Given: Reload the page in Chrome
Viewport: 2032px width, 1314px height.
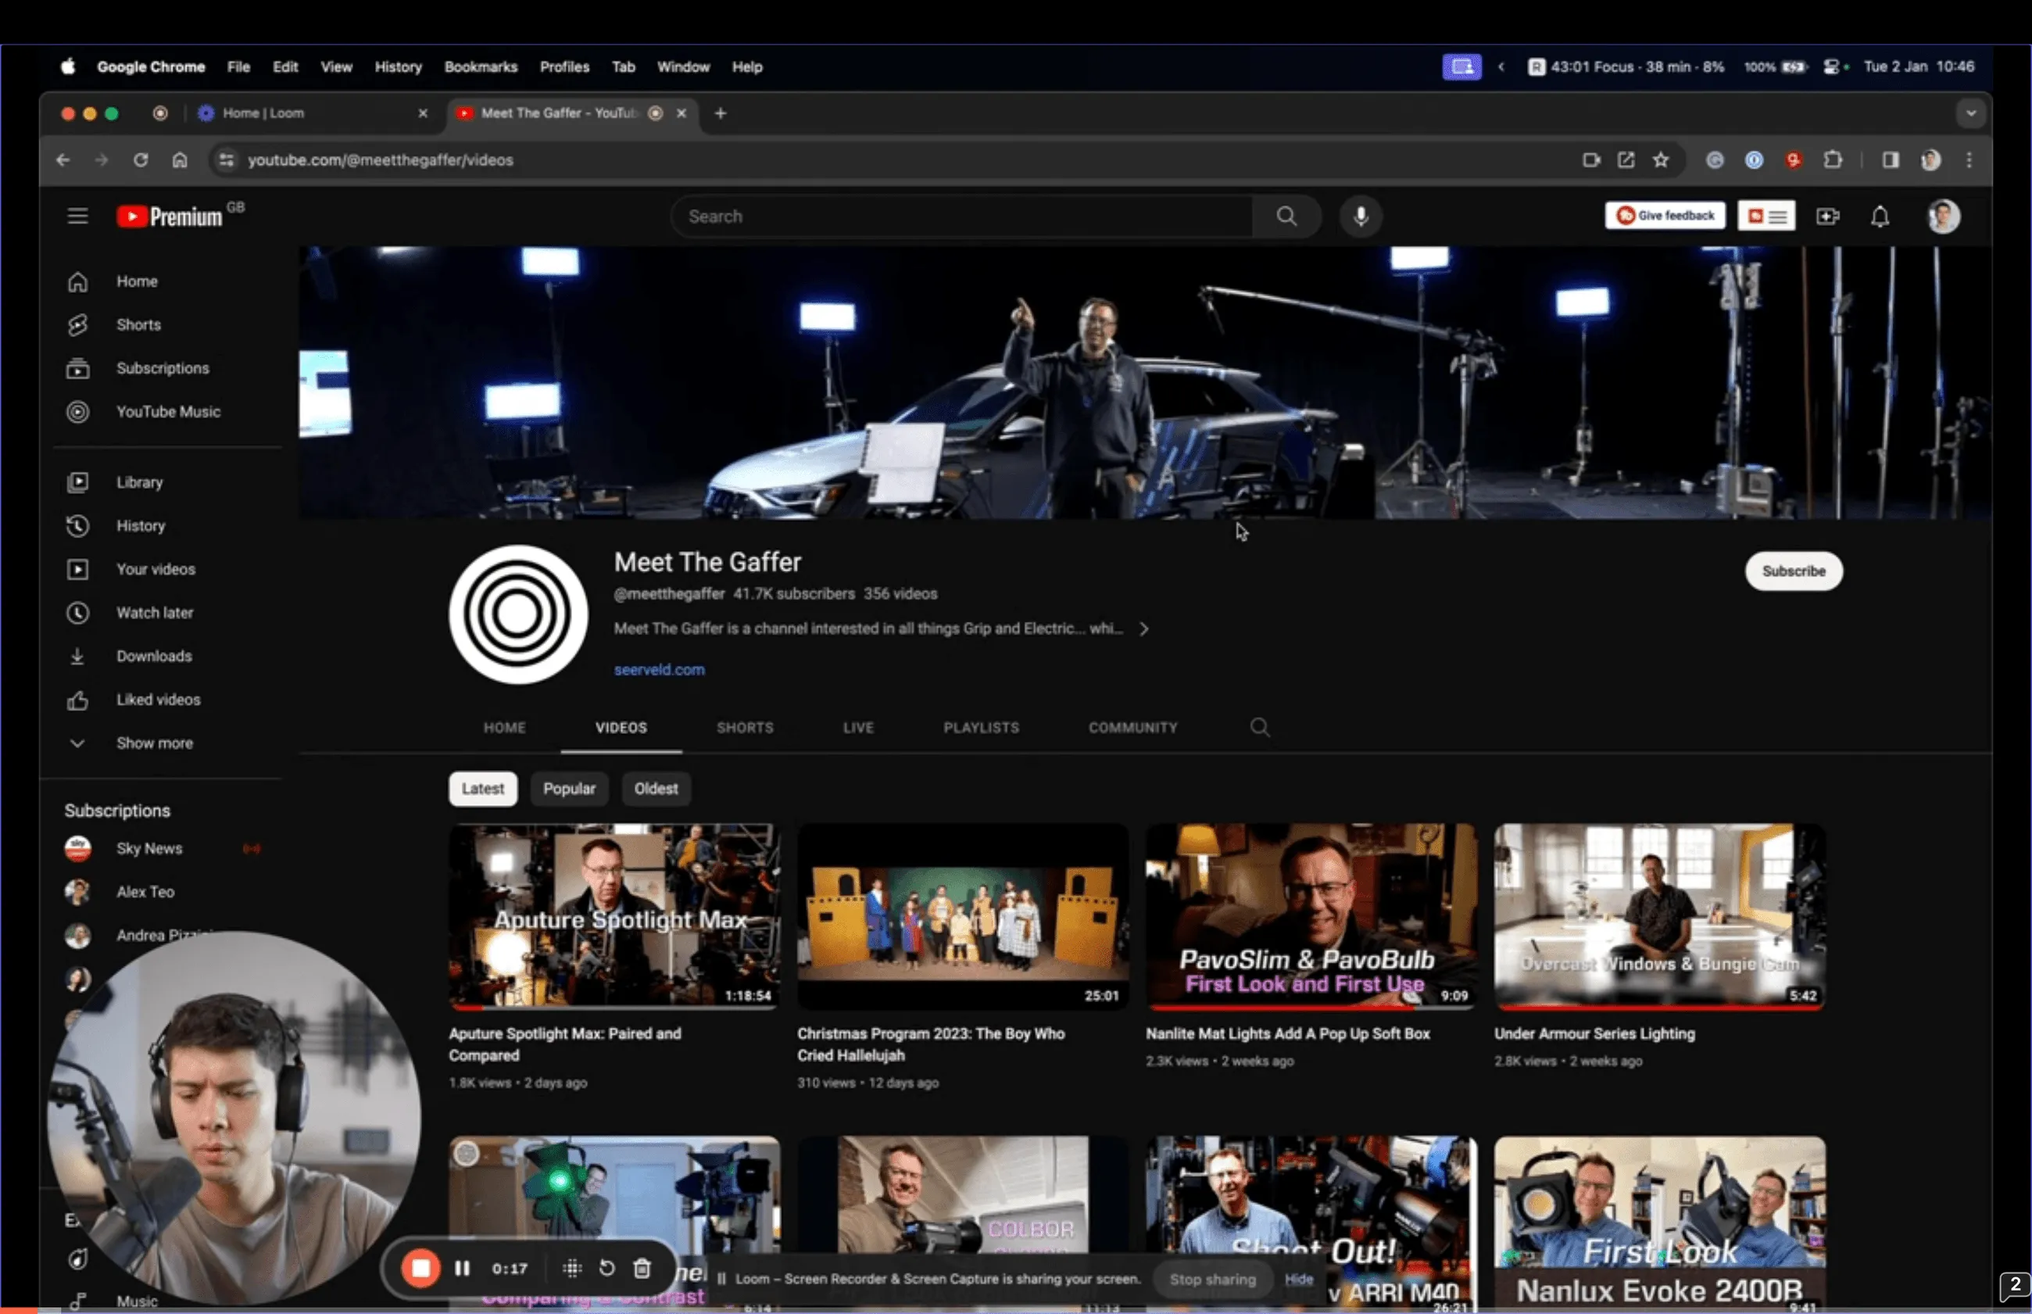Looking at the screenshot, I should coord(141,160).
